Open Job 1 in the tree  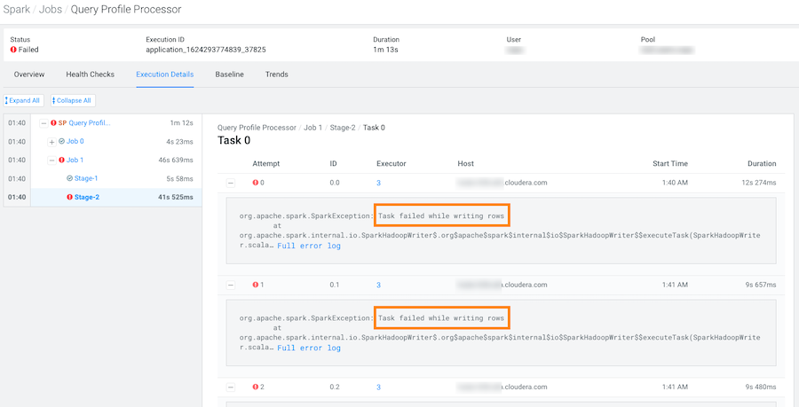click(75, 160)
